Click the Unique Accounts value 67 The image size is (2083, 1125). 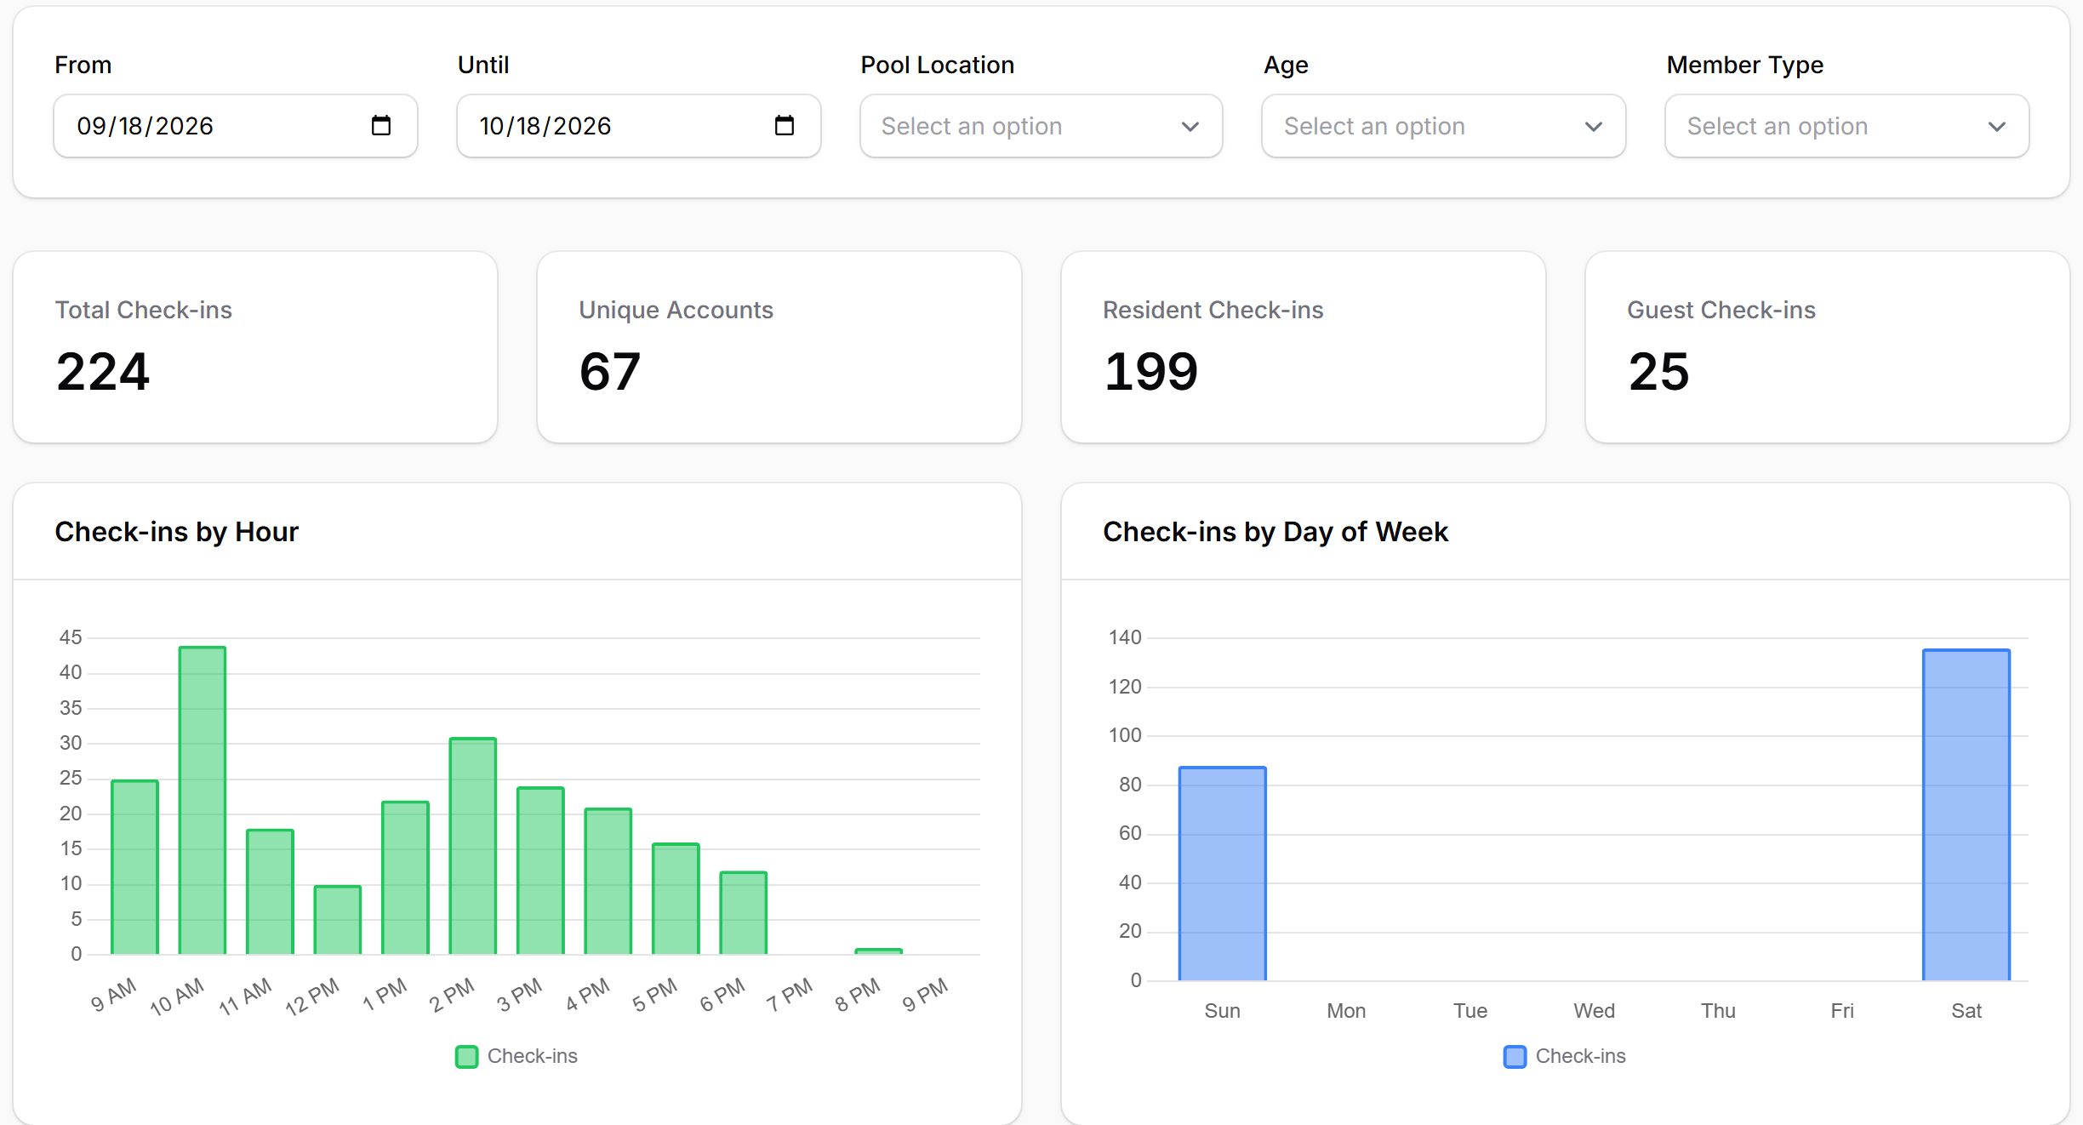610,372
